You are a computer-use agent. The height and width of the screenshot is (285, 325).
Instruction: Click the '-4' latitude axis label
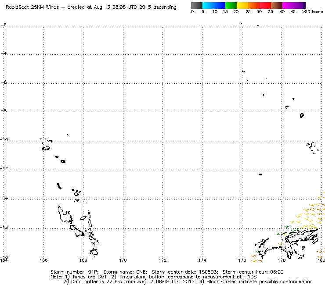(x=4, y=53)
